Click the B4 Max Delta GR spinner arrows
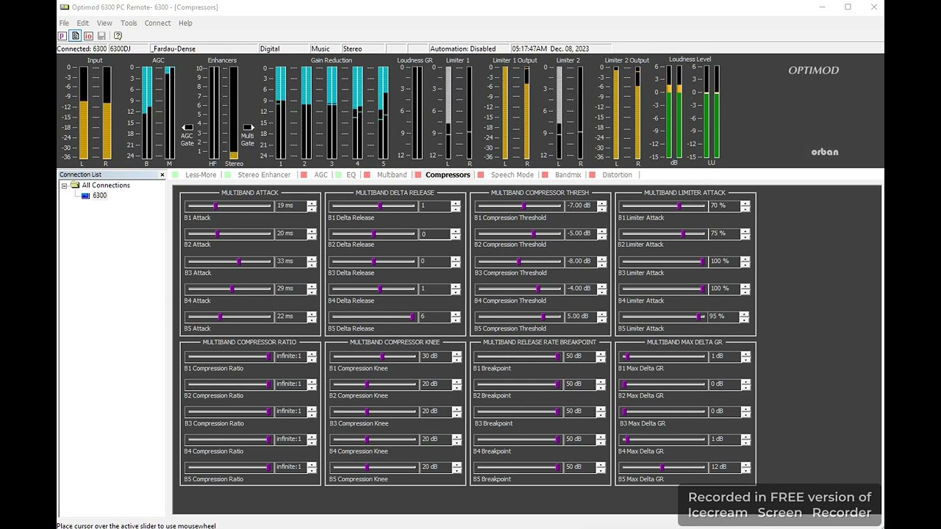 (x=745, y=439)
